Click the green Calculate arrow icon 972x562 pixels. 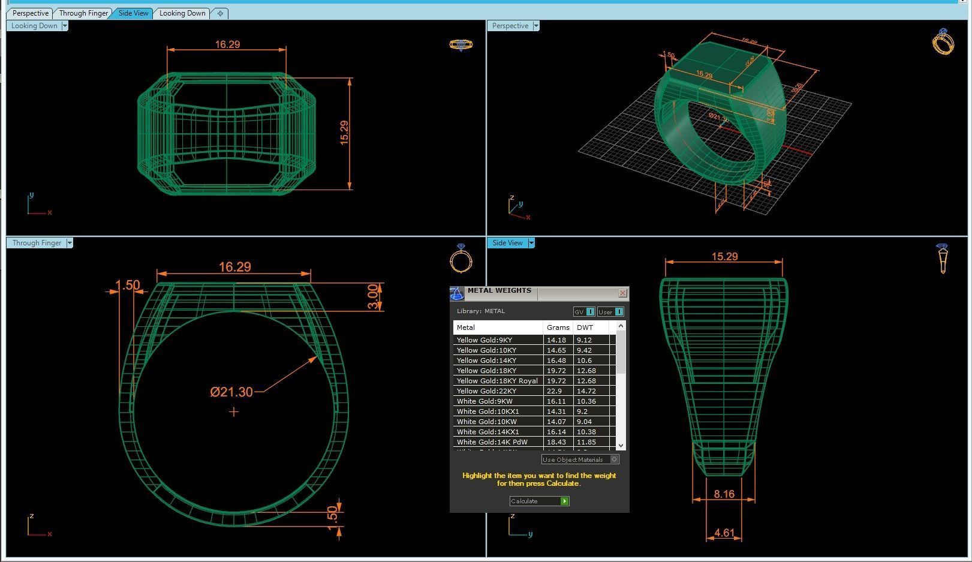tap(564, 501)
